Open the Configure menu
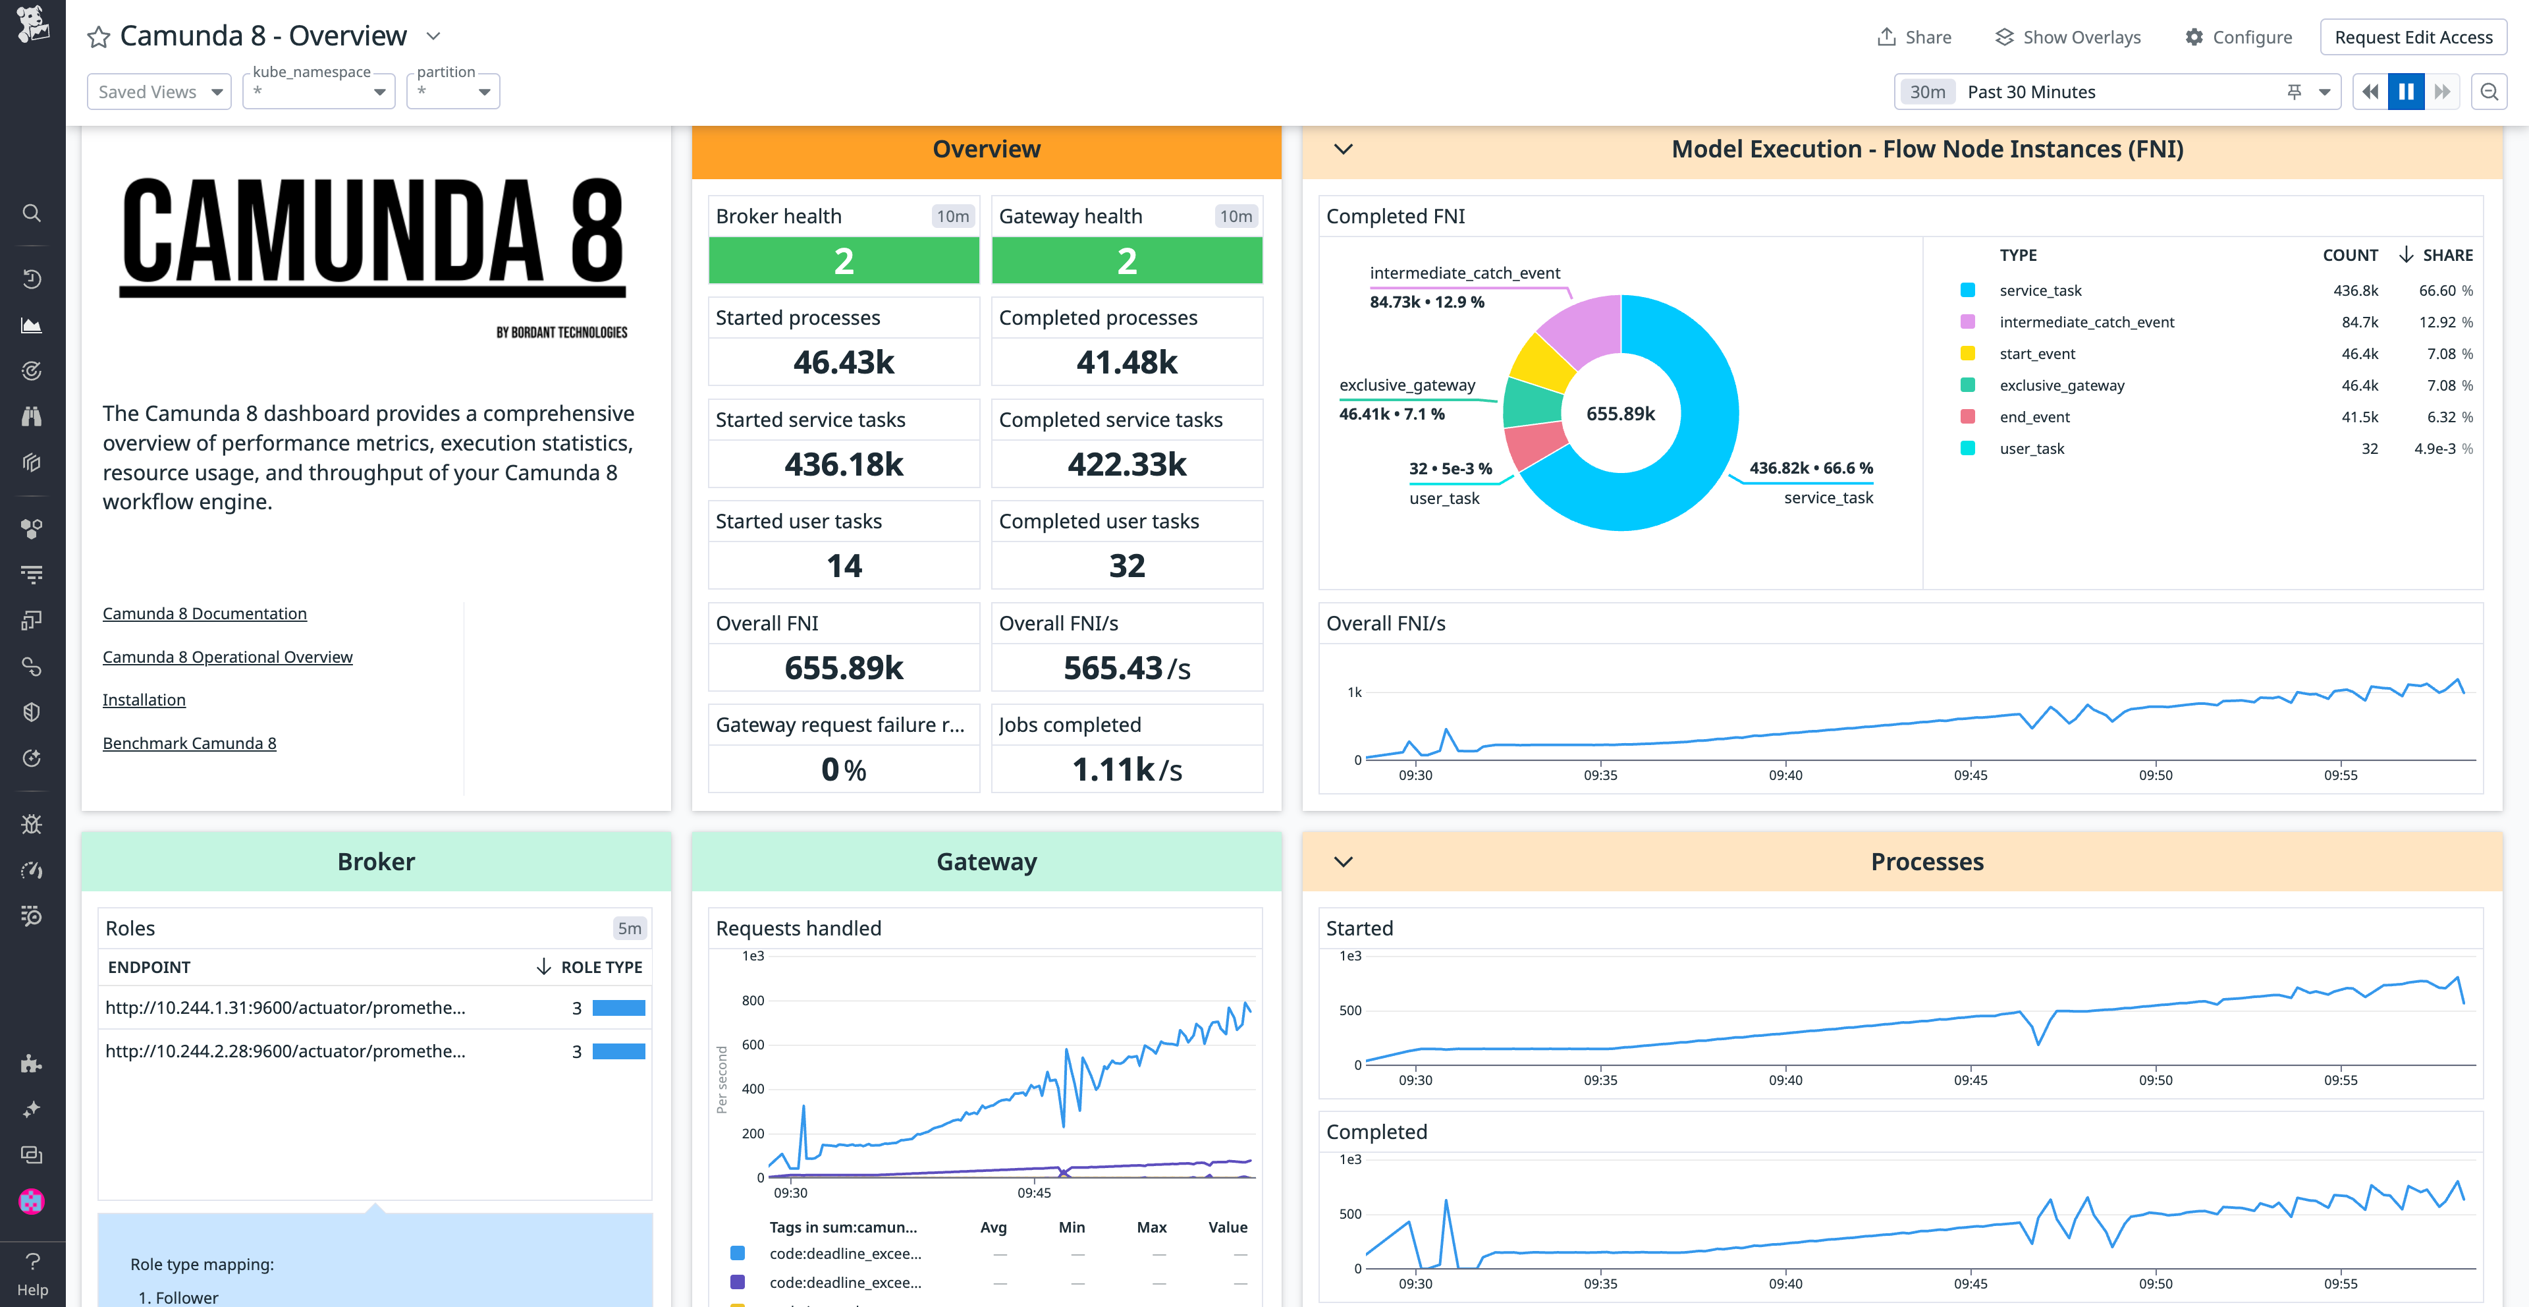The width and height of the screenshot is (2529, 1307). click(2239, 36)
